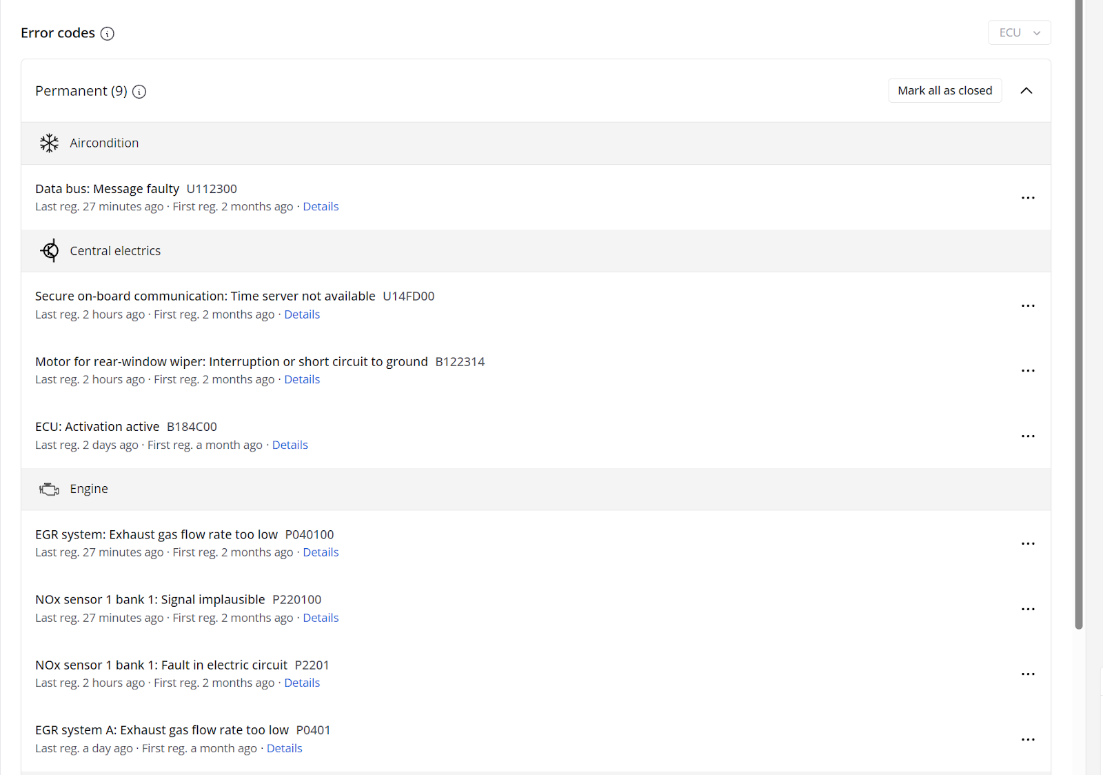Click the Aircondition snowflake icon

[49, 143]
